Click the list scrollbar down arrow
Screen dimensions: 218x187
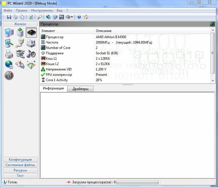tap(213, 81)
